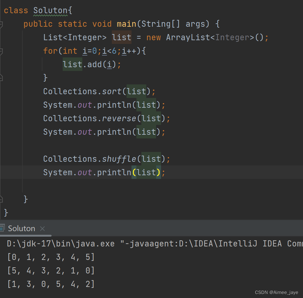Click the grayed Integer type argument
The image size is (303, 298).
coord(232,38)
